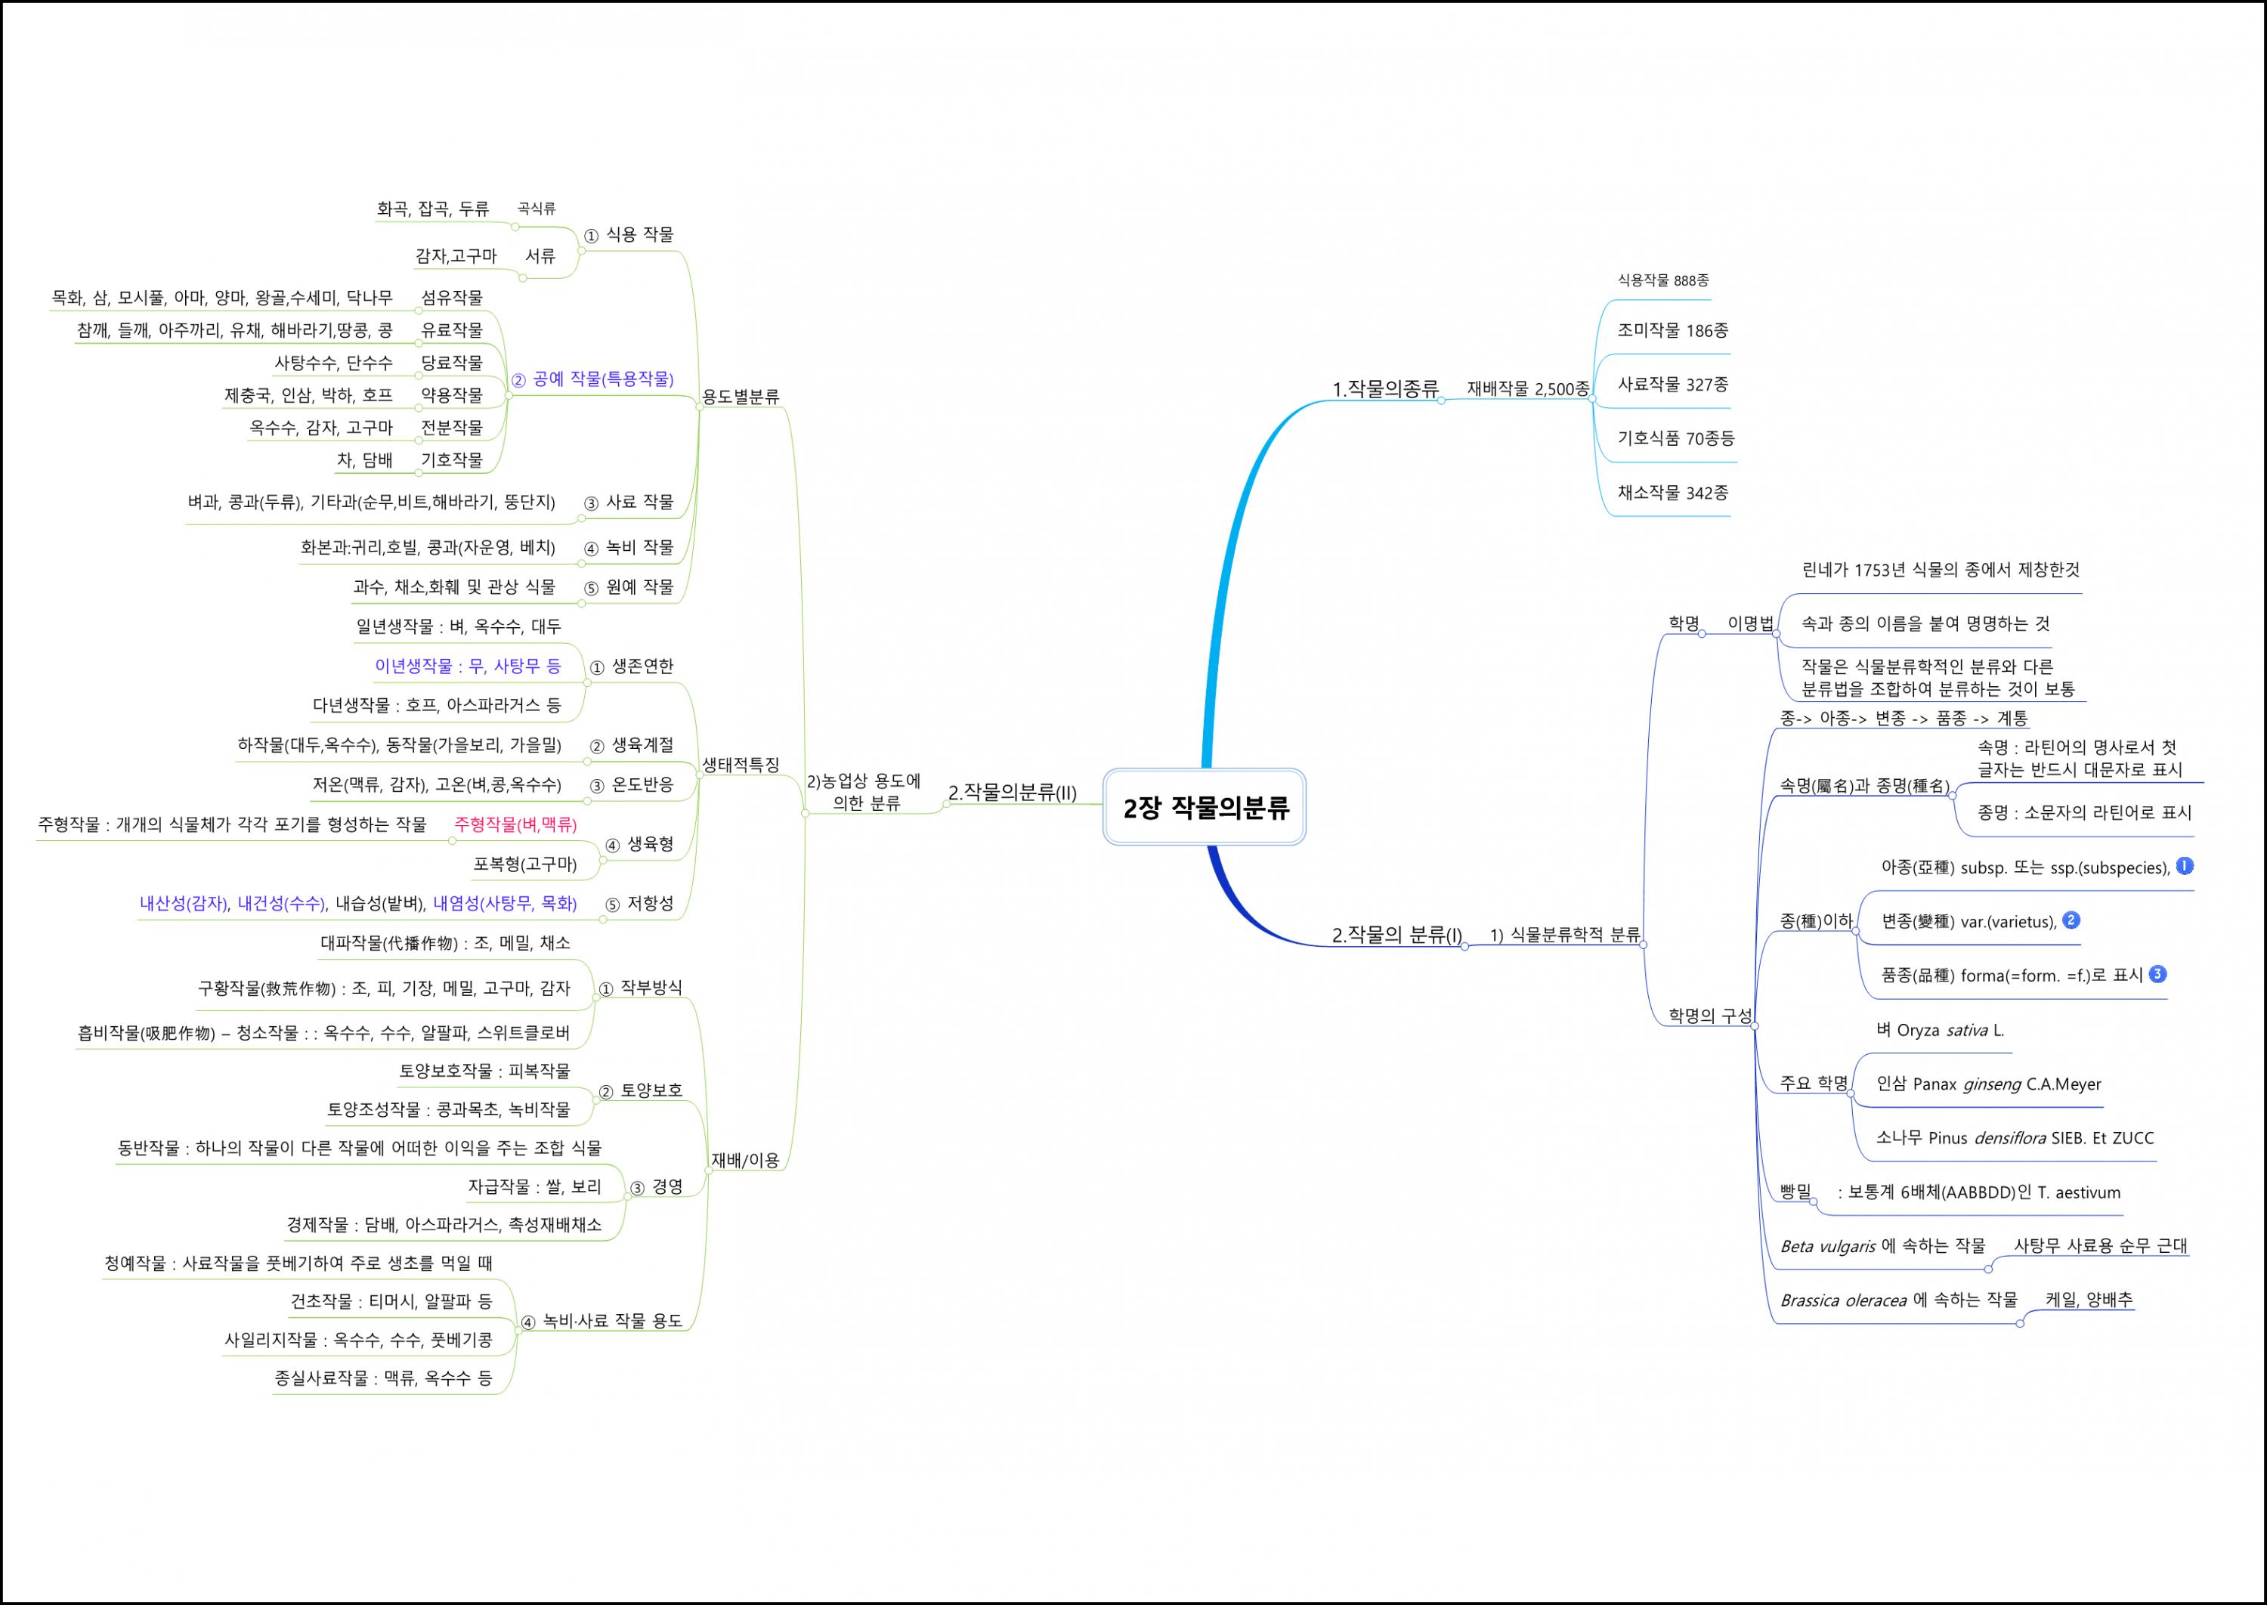Select the 빵밀 node
This screenshot has height=1605, width=2267.
coord(1795,1192)
